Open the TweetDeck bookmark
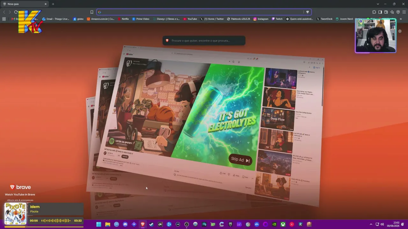The image size is (408, 229). pos(324,19)
